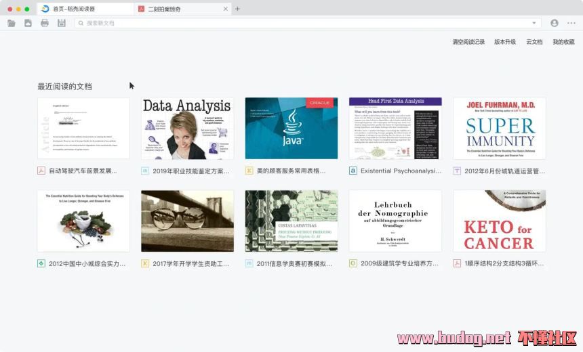
Task: Click file icon beside 美的顾客服务常用表格
Action: coord(249,171)
